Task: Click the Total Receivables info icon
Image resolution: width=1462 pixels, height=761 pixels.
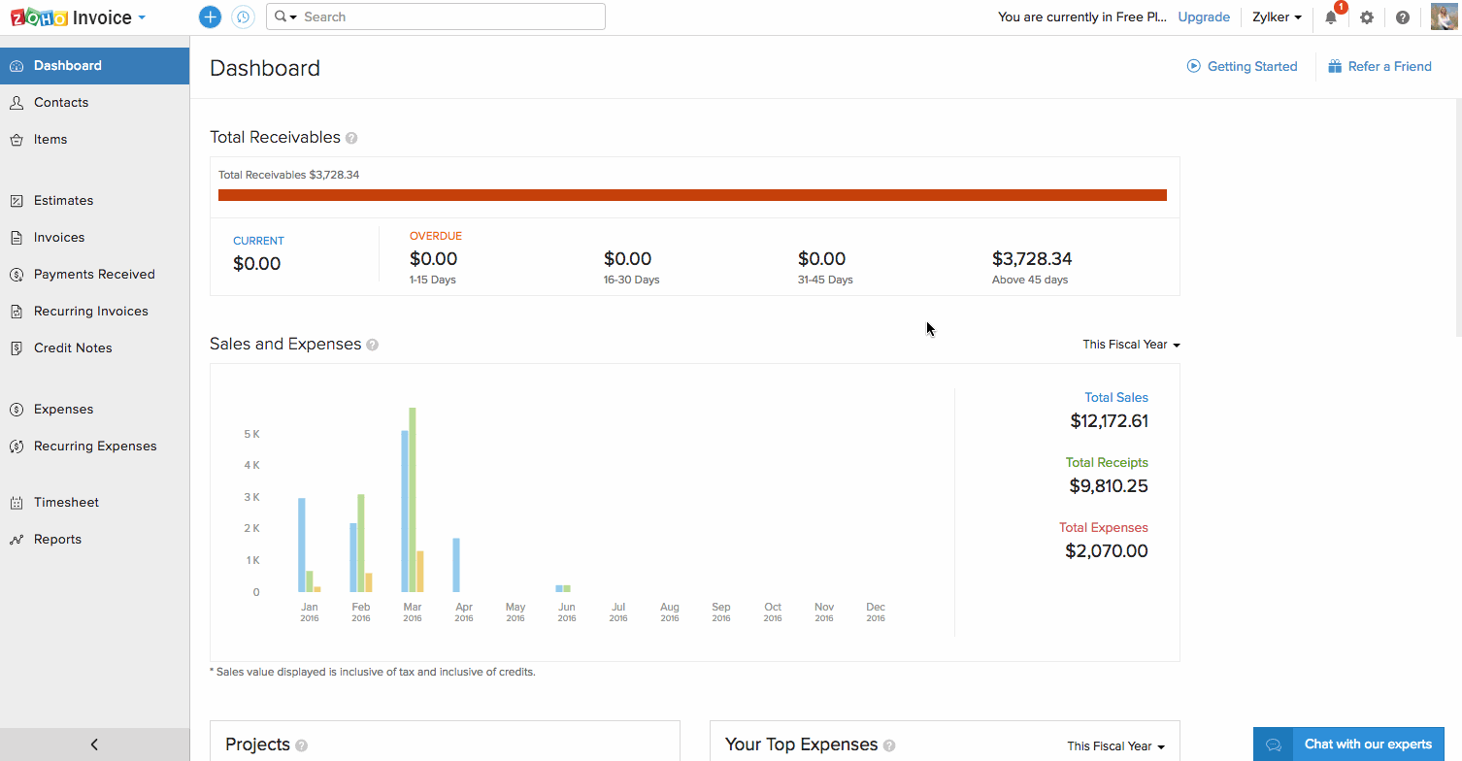Action: tap(351, 138)
